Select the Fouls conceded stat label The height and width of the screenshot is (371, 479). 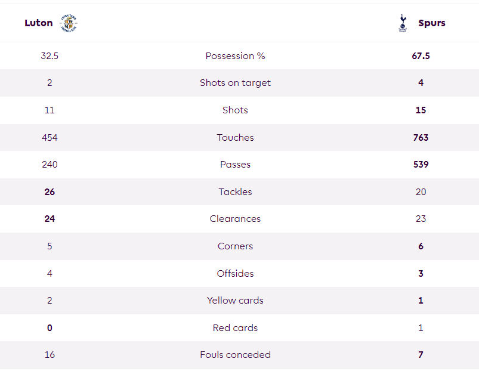click(235, 355)
